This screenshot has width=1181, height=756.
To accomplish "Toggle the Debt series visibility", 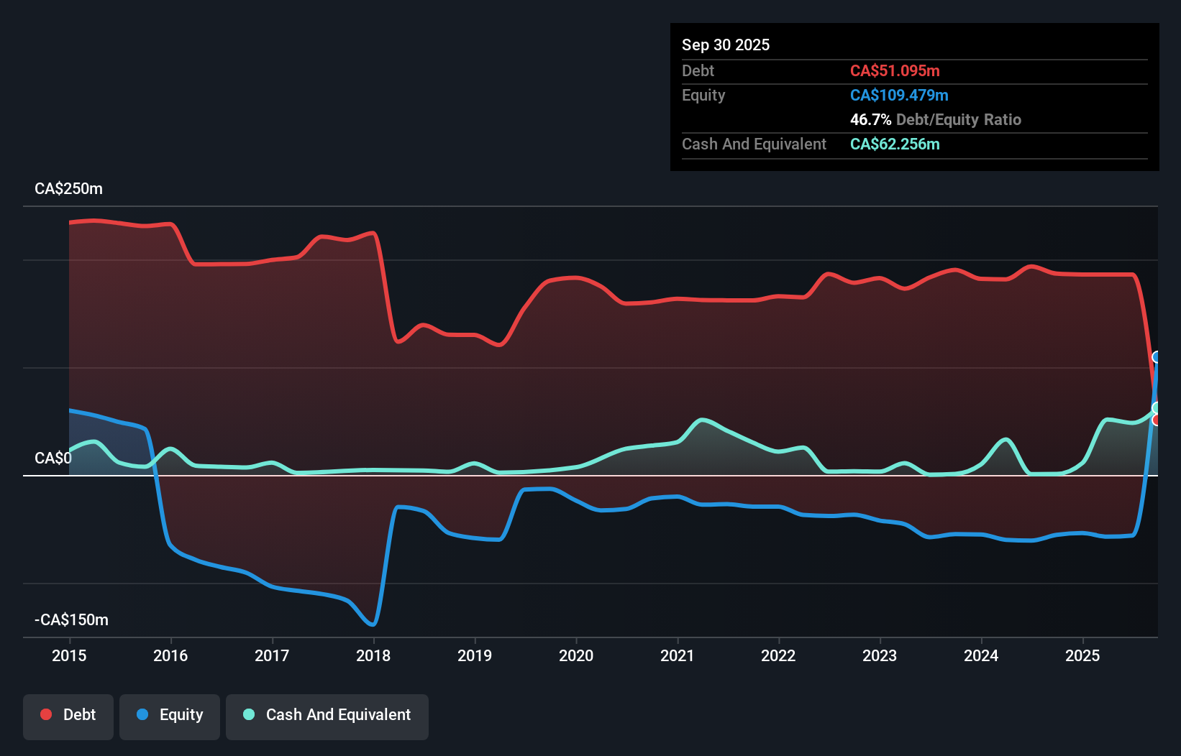I will tap(68, 714).
